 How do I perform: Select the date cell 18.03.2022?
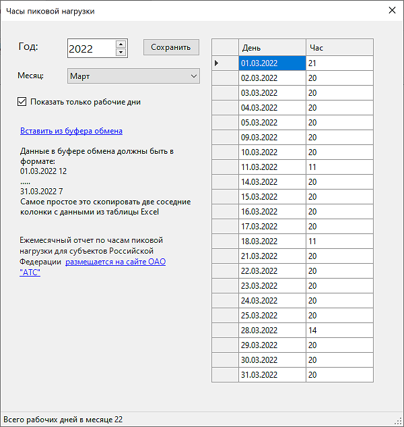click(x=273, y=241)
